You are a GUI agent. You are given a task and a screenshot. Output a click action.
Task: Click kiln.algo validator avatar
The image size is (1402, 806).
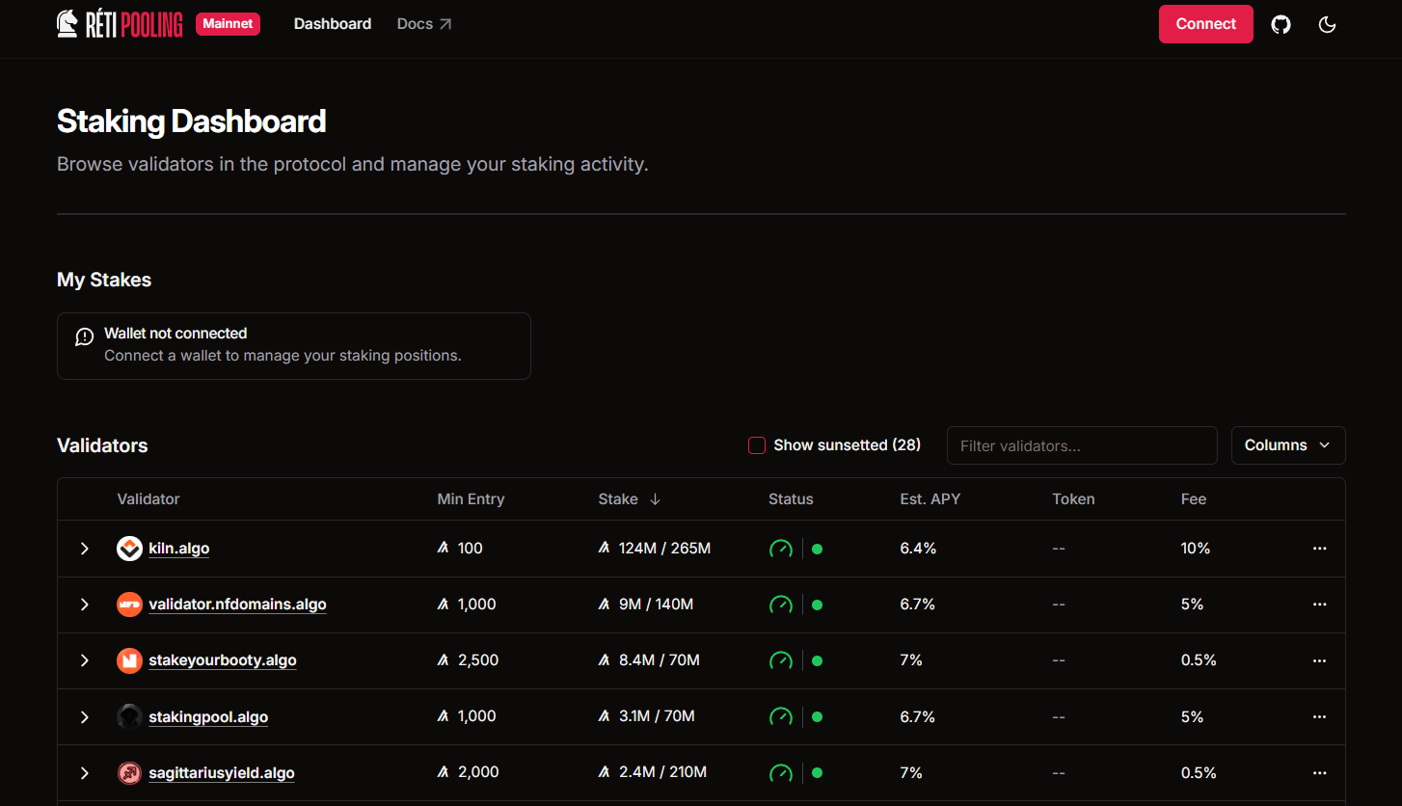[129, 549]
